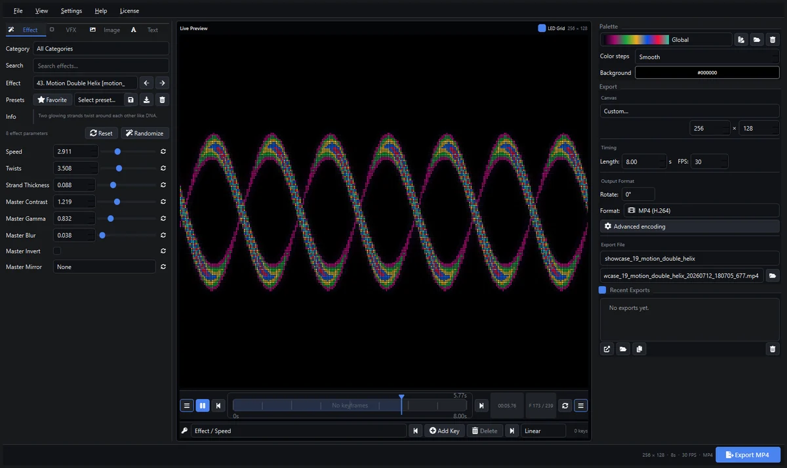787x468 pixels.
Task: Open palette folder icon
Action: point(757,40)
